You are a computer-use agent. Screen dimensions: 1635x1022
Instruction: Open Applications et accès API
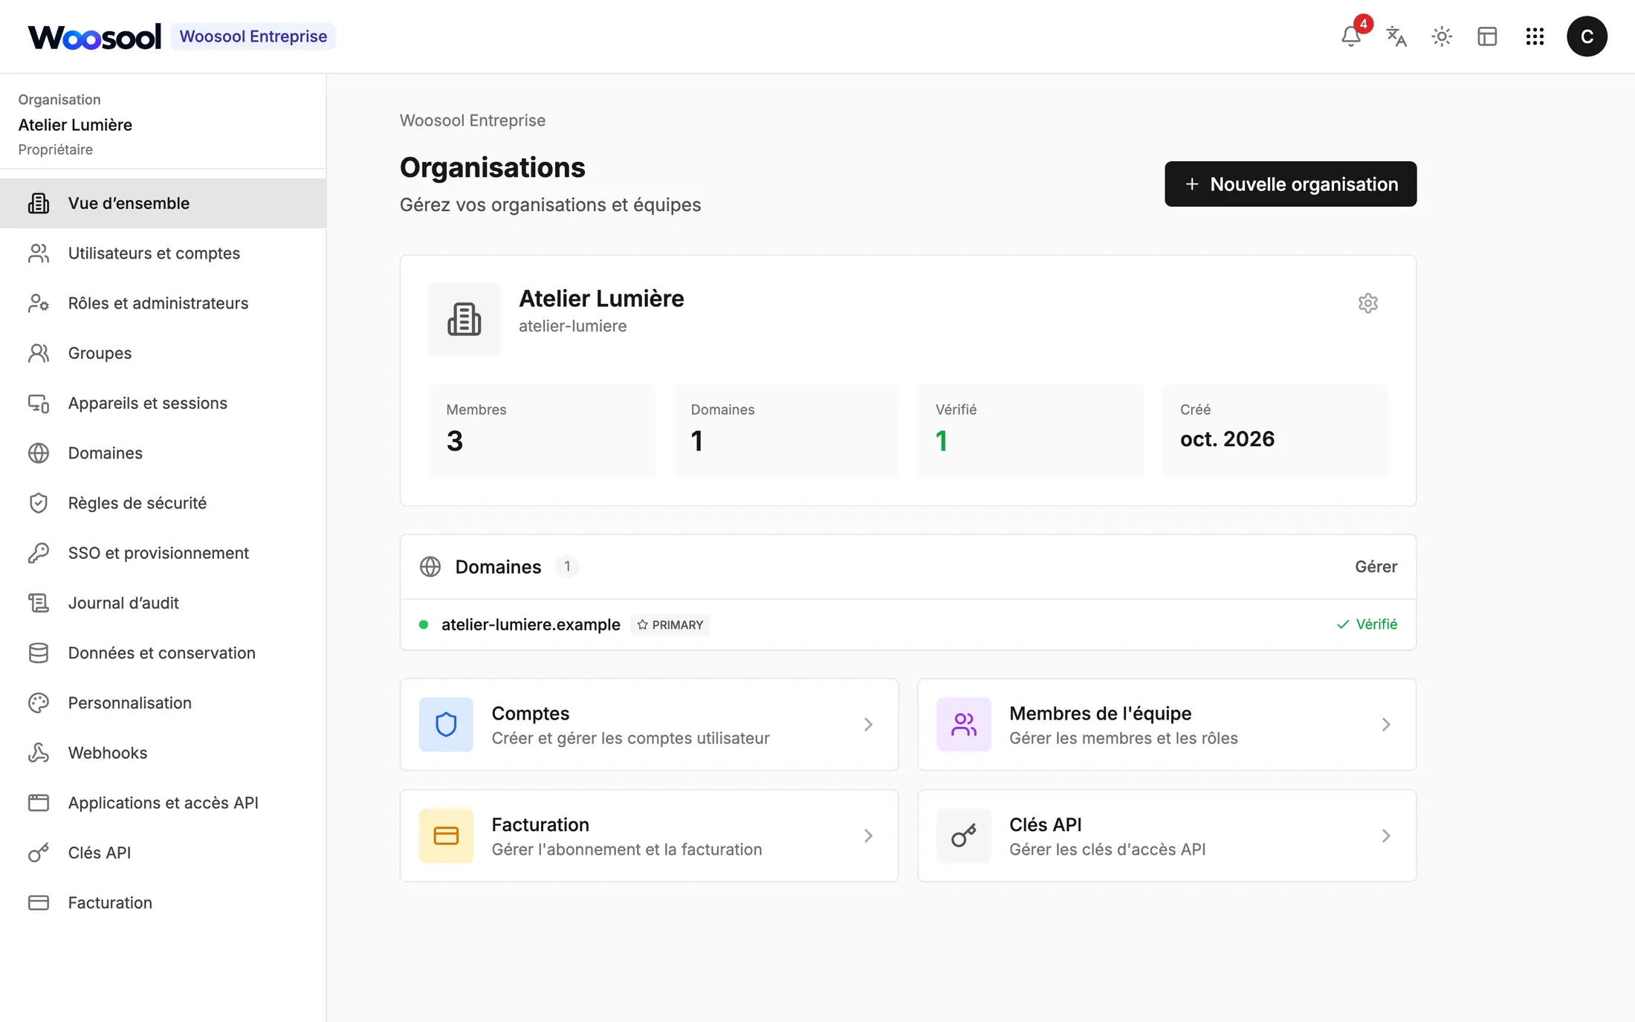(x=163, y=803)
